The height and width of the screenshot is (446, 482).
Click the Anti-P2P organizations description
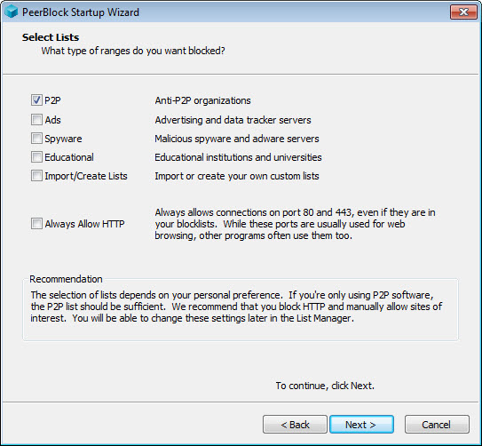tap(203, 100)
